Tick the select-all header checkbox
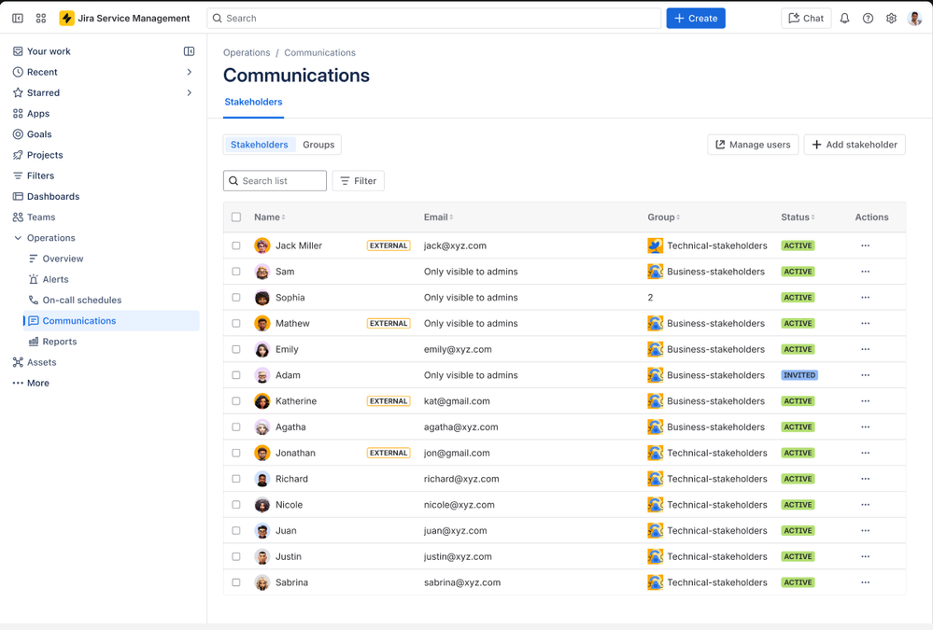Viewport: 933px width, 630px height. click(x=236, y=217)
